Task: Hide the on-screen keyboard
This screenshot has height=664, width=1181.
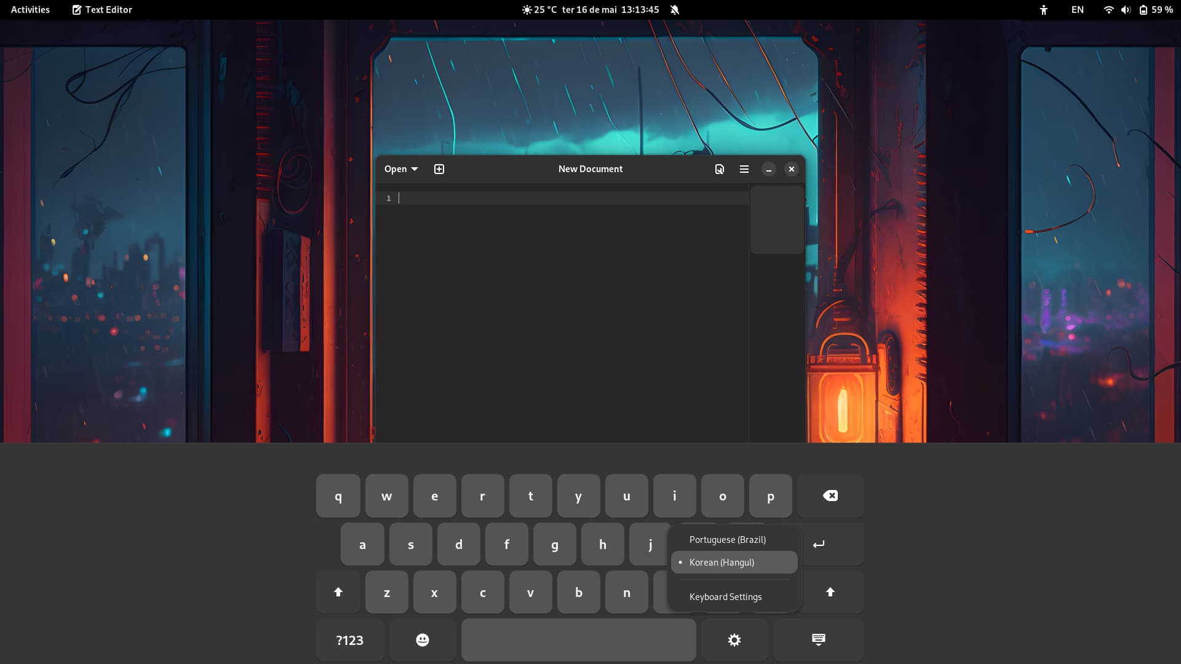Action: (x=818, y=639)
